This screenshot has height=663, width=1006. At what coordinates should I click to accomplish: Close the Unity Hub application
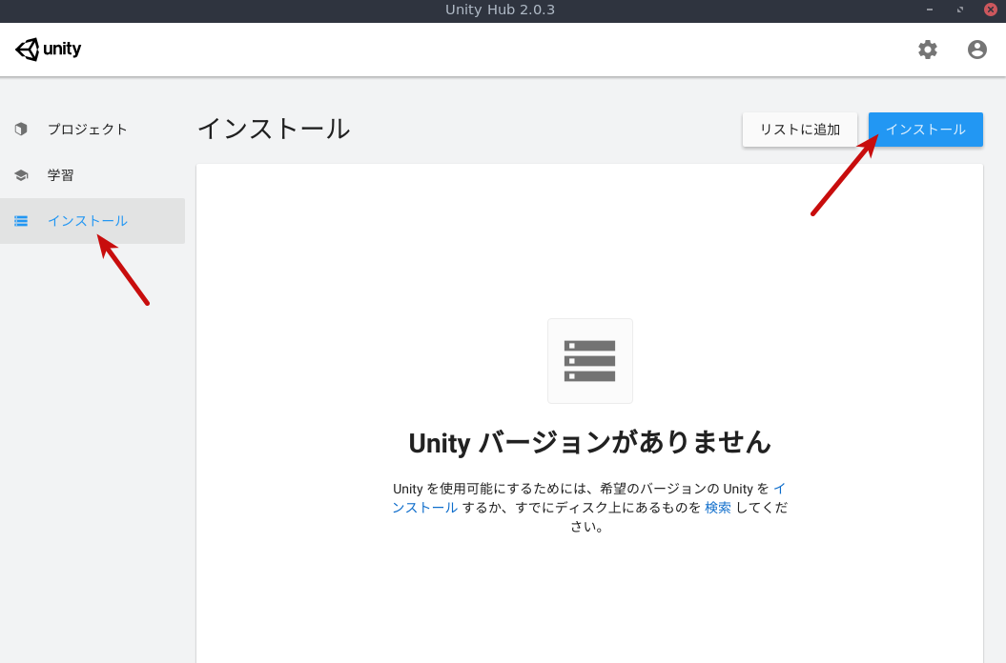pyautogui.click(x=990, y=10)
